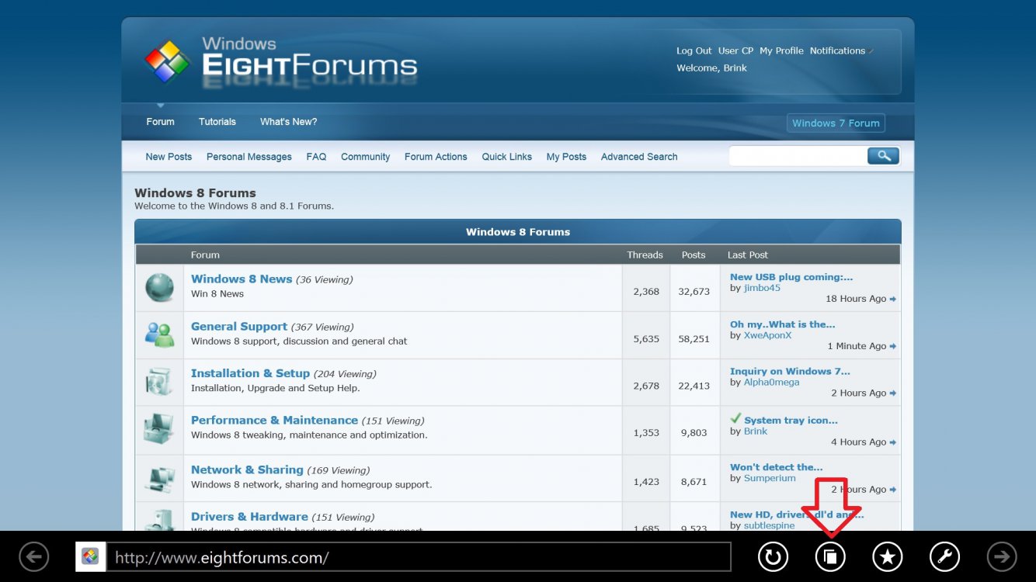Click the browser Back arrow button
Viewport: 1036px width, 582px height.
(34, 556)
